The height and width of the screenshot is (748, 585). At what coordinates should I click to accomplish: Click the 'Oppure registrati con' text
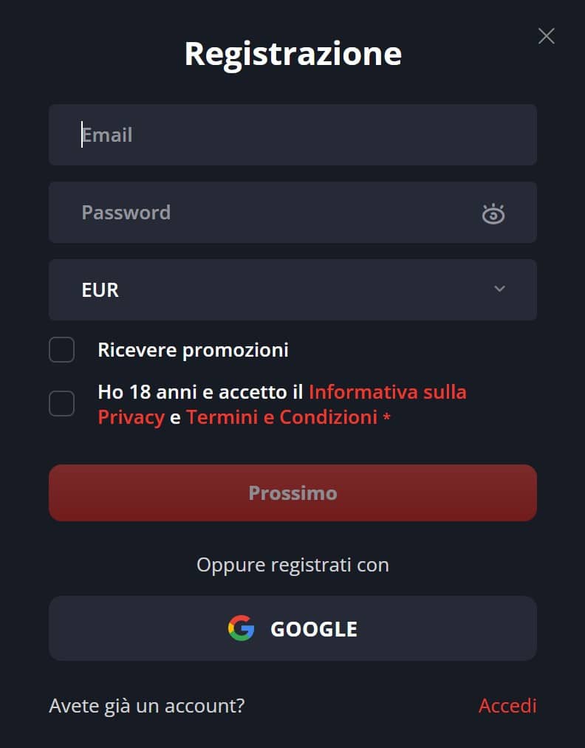tap(292, 565)
